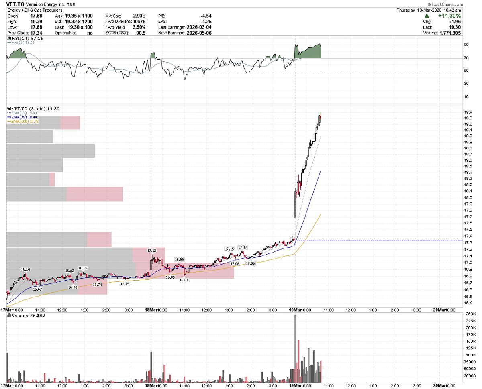The width and height of the screenshot is (482, 389).
Task: Click the 16.86 price annotation
Action: (83, 268)
